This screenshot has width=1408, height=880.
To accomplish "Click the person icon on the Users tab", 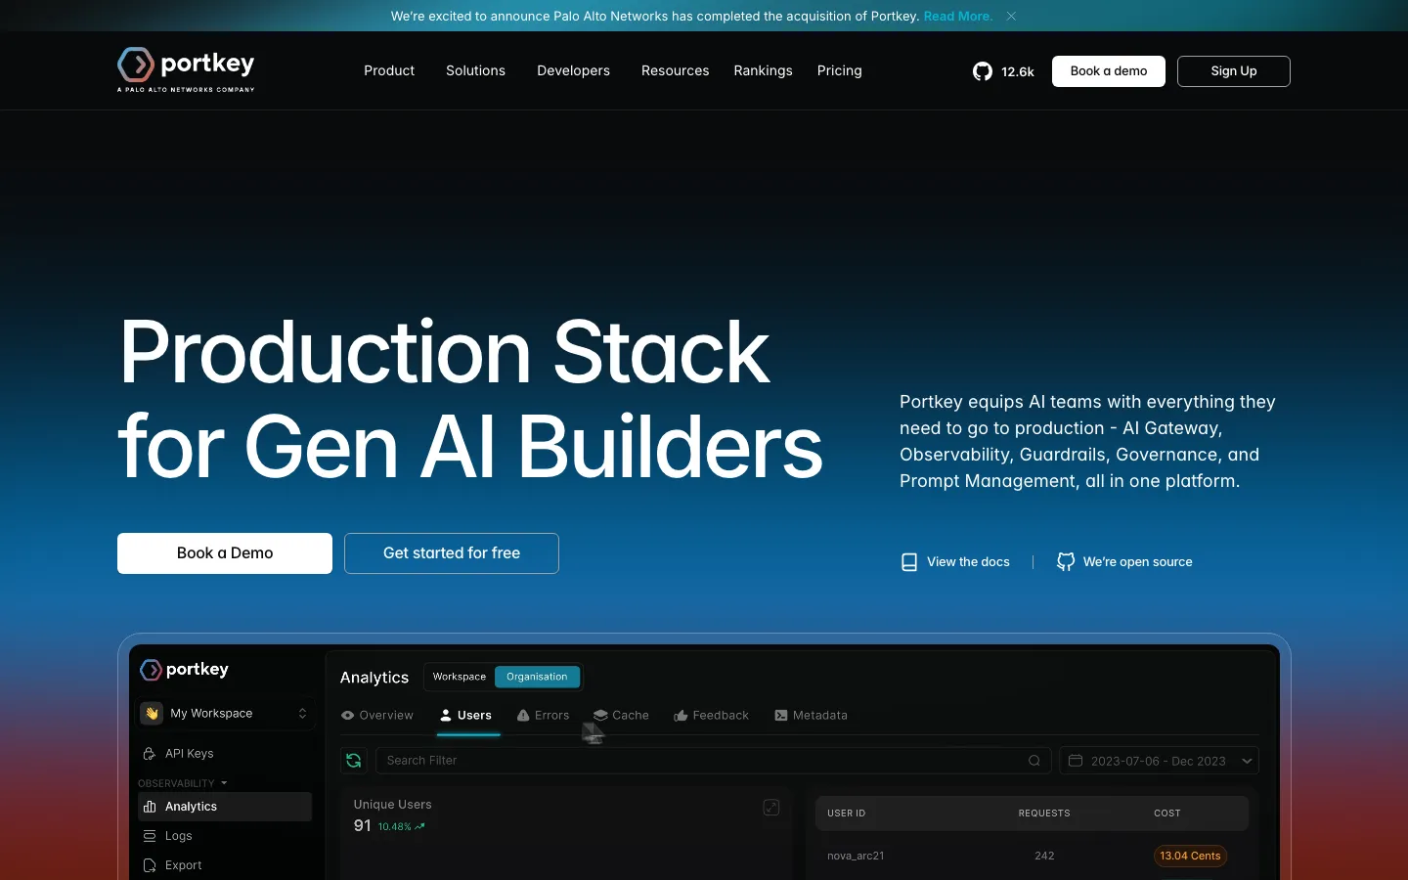I will [446, 716].
